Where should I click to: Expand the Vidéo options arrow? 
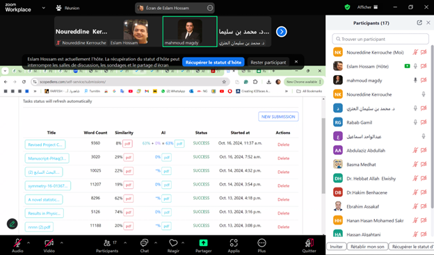coord(61,242)
